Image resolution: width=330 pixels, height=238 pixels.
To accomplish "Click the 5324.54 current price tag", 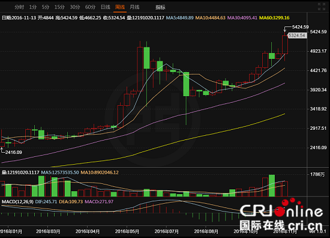I will click(x=297, y=35).
